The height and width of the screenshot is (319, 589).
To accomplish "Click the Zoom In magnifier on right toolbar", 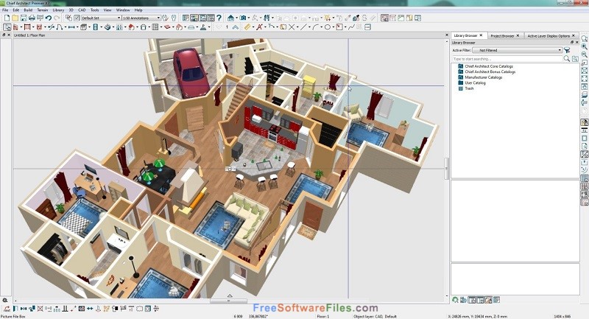I will point(585,46).
